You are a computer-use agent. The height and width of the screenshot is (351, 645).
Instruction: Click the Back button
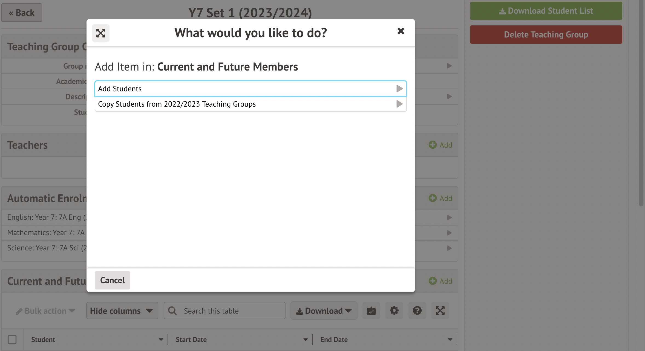click(x=22, y=13)
